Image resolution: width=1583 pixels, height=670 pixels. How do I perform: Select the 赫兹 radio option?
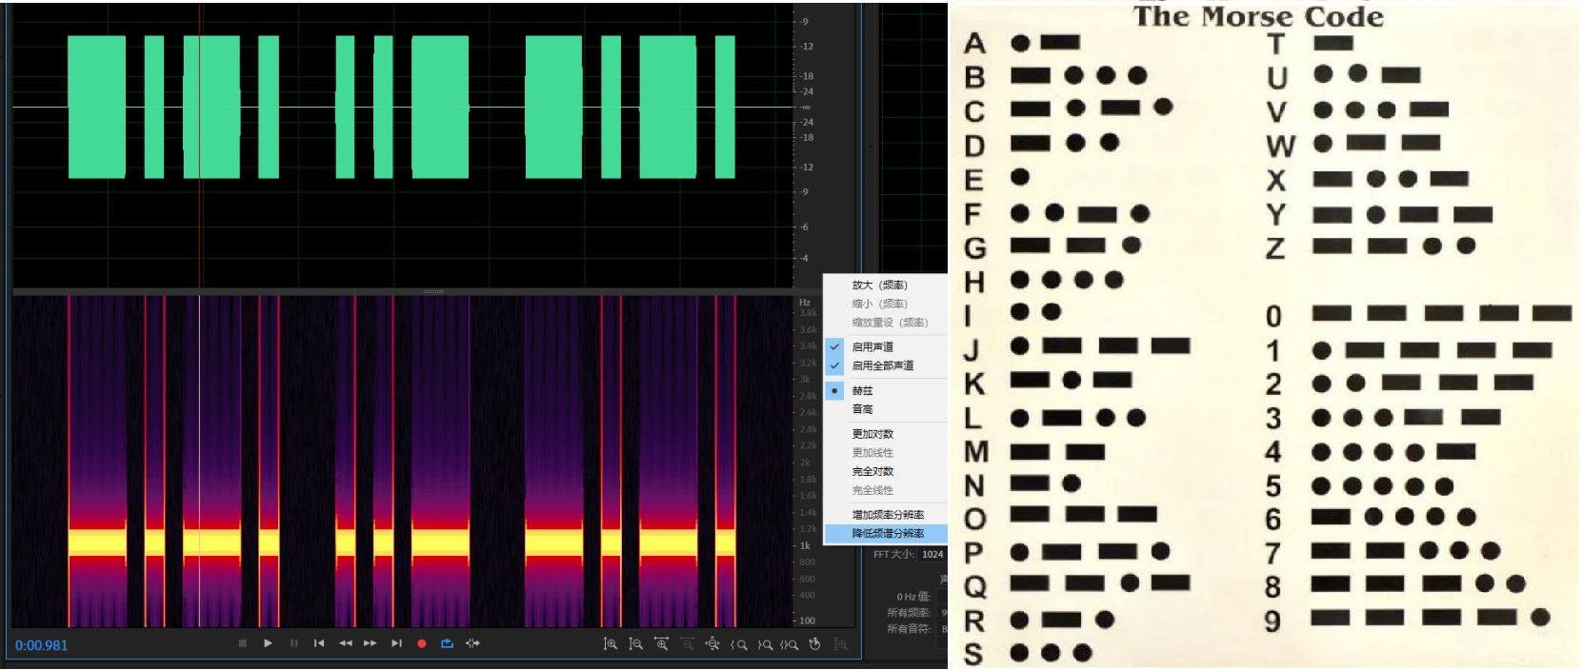pos(862,390)
